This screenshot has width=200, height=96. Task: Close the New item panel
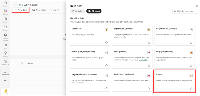[197, 6]
